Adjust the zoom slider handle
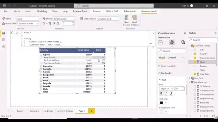This screenshot has height=122, width=218. click(x=187, y=116)
